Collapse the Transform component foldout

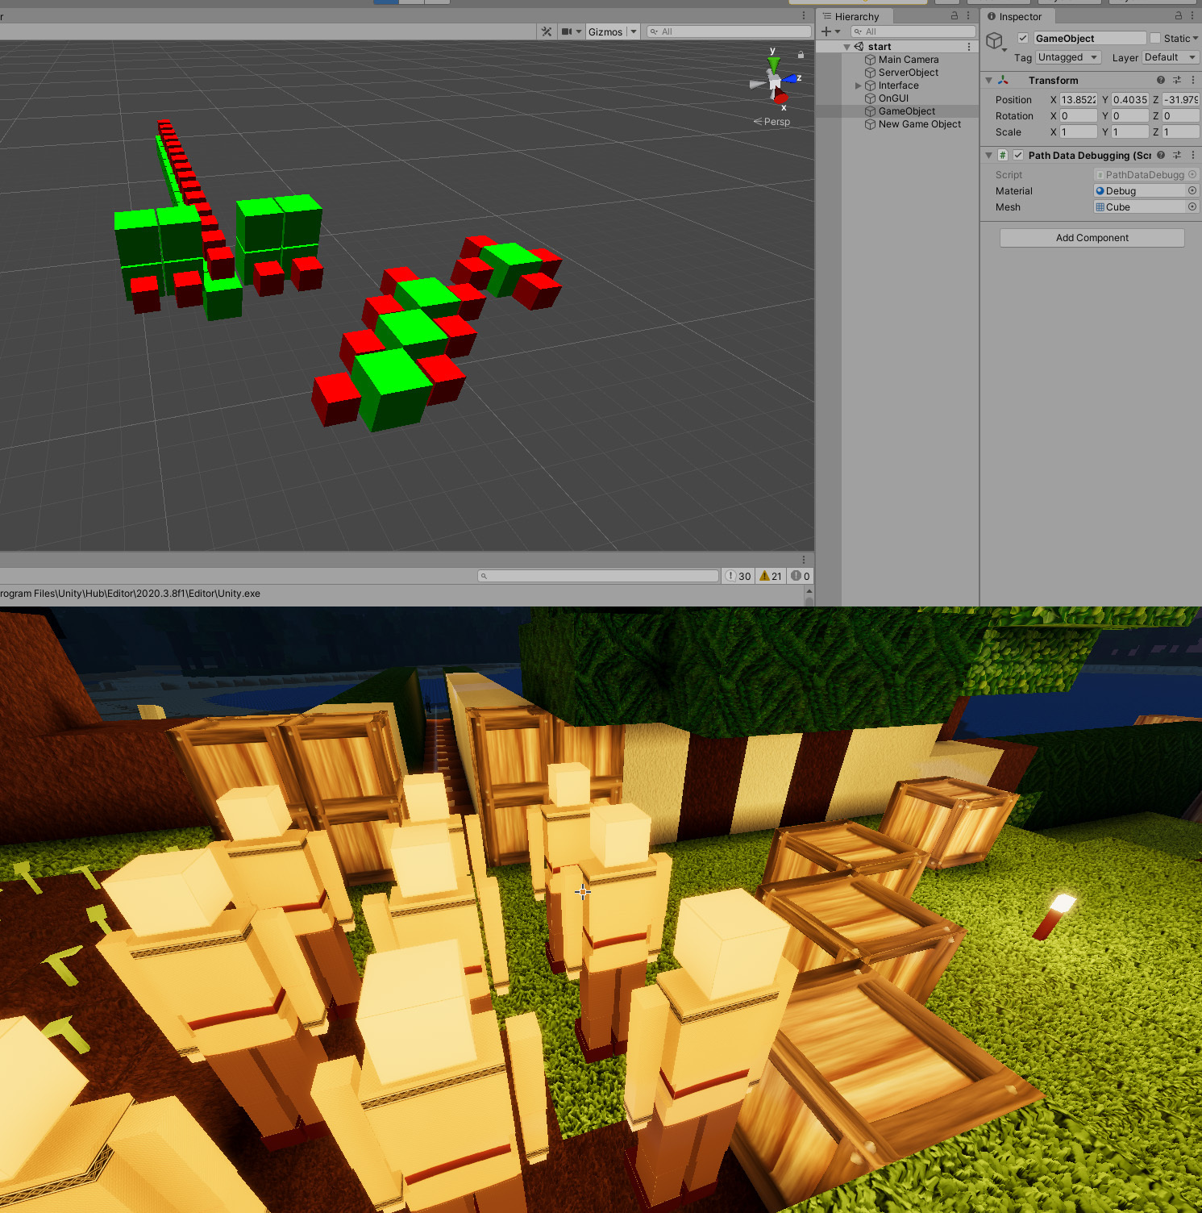989,80
